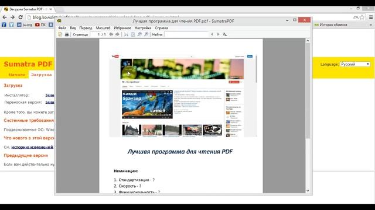Screen dimensions: 375x210
Task: Click Zoom In magnifier in SumatraPDF toolbar
Action: (x=146, y=34)
